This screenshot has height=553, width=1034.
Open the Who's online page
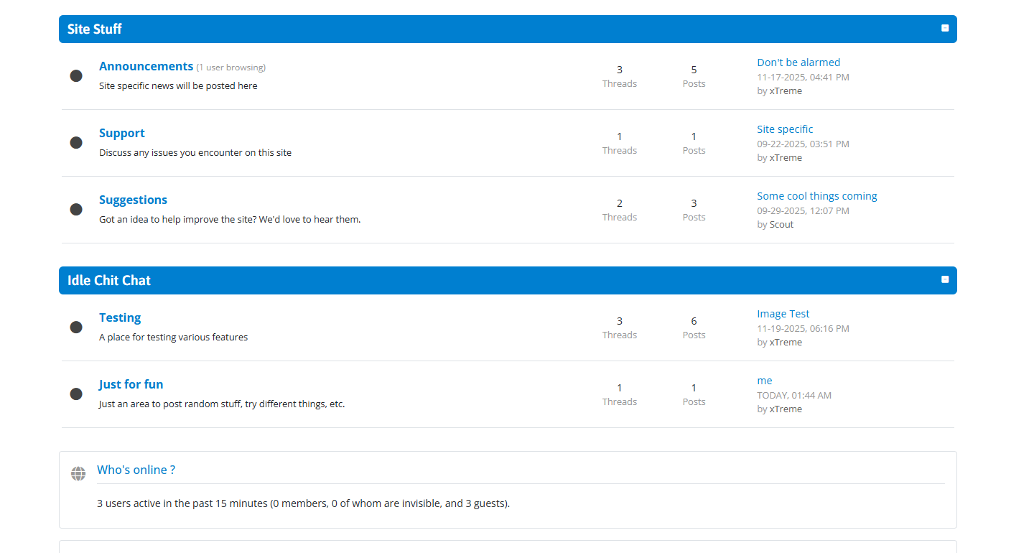coord(136,470)
